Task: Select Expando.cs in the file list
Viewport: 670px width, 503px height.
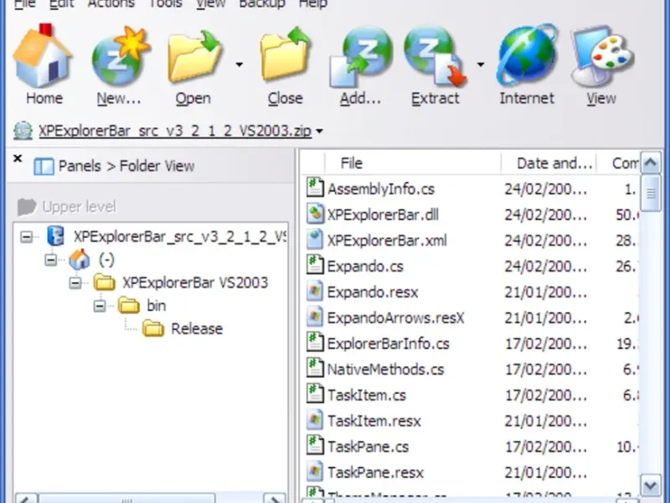Action: tap(365, 267)
